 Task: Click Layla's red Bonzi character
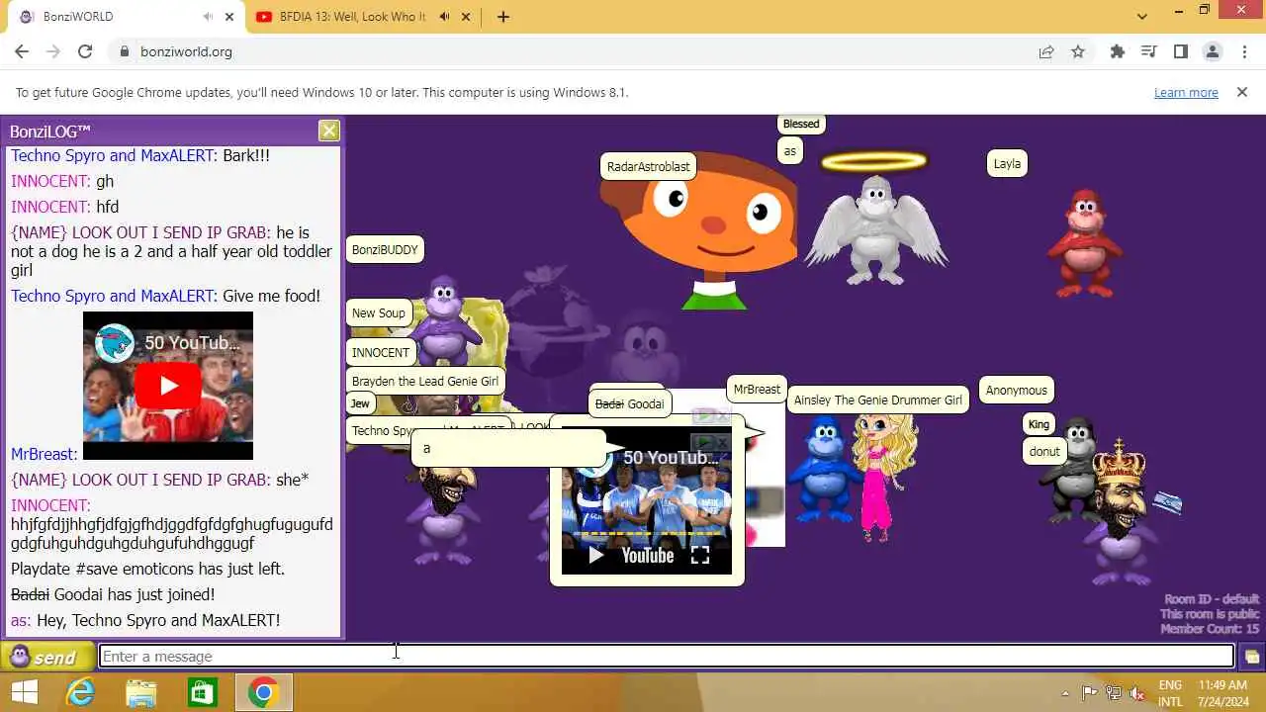[1084, 243]
